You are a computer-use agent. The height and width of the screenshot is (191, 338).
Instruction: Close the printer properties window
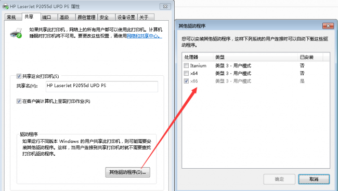165,6
